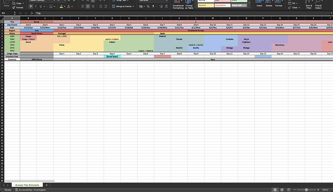Screen dimensions: 333x192
Task: Select the Format as Table icon
Action: pyautogui.click(x=189, y=5)
